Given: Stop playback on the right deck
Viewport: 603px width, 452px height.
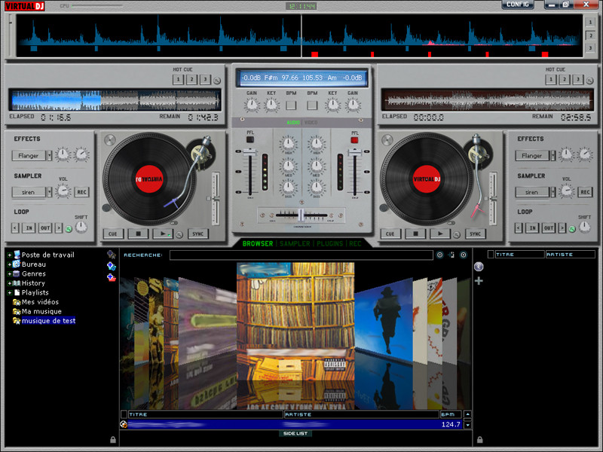Looking at the screenshot, I should coord(415,234).
